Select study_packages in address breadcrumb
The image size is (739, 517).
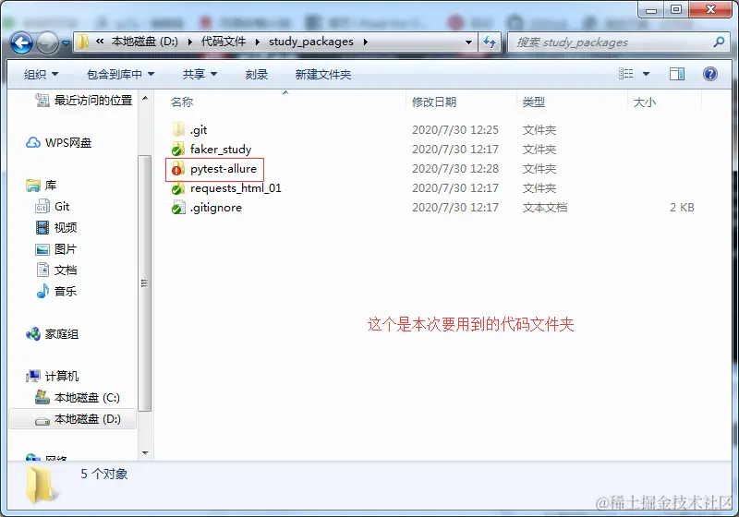pyautogui.click(x=311, y=42)
